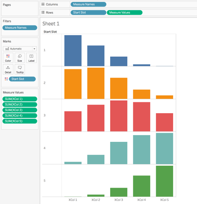Open the Size marks card
This screenshot has width=197, height=204.
[20, 58]
